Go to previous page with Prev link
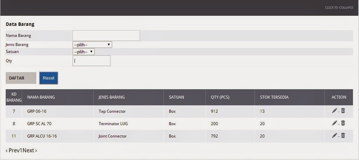Screen dimensions: 359x160 (x=12, y=150)
